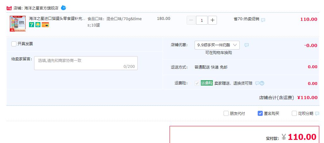Click the Tmall logo icon beside store name

9,8
